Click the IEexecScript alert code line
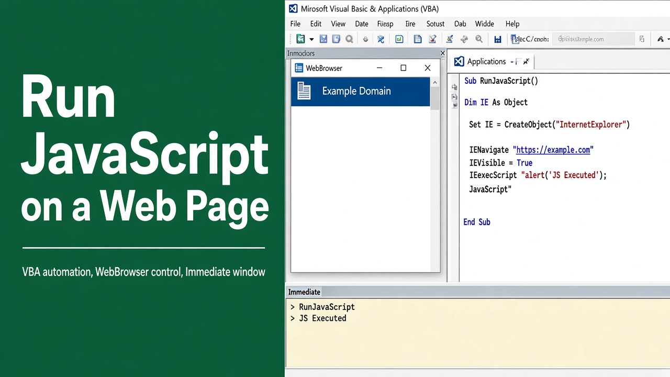Screen dimensions: 670x377 [538, 175]
